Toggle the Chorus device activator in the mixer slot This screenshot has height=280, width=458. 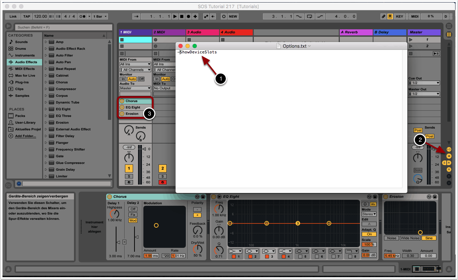[x=122, y=101]
